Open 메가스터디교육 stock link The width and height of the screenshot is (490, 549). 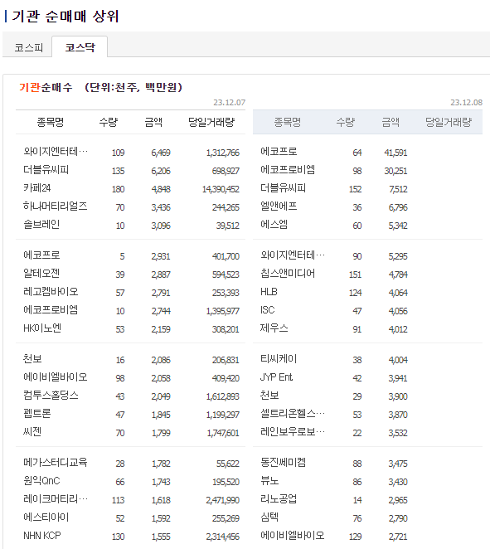pyautogui.click(x=55, y=463)
